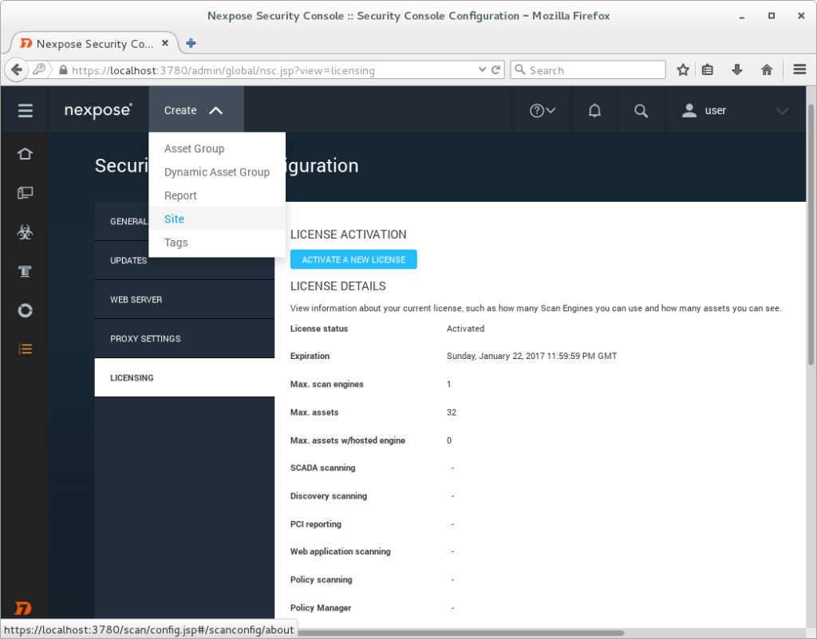Viewport: 817px width, 639px height.
Task: Open Administration via the orange list icon
Action: pos(24,349)
